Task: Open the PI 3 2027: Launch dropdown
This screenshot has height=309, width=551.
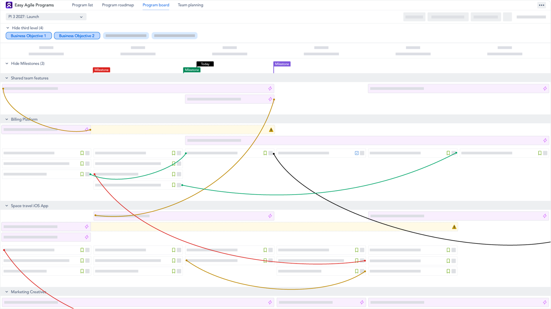Action: coord(46,16)
